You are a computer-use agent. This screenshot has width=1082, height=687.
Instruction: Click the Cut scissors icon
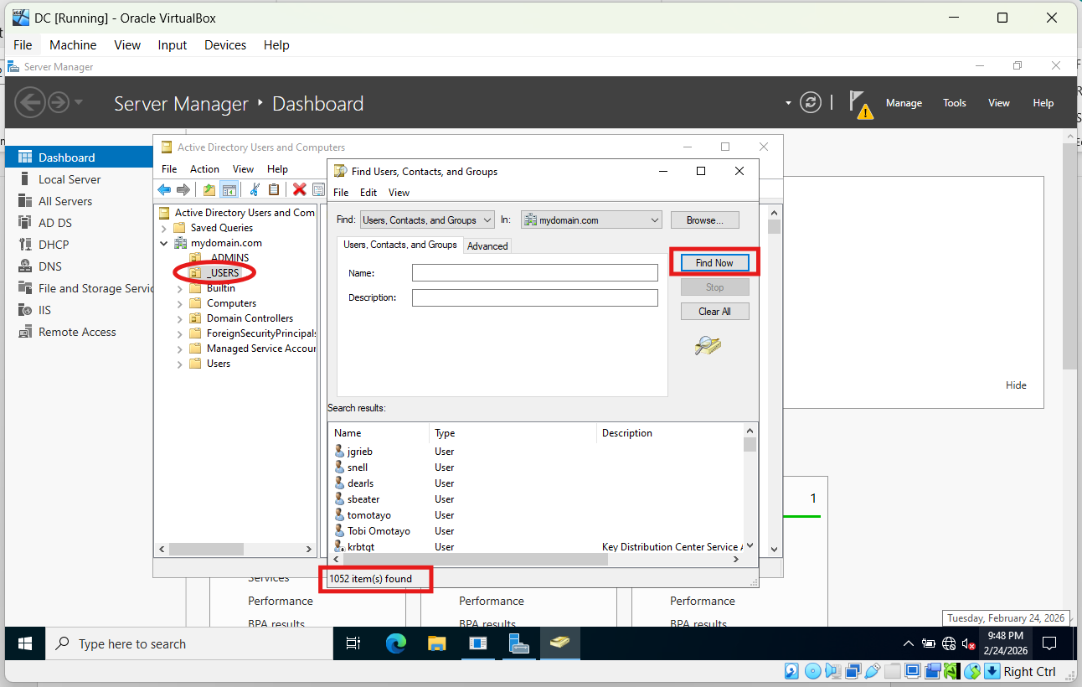255,189
